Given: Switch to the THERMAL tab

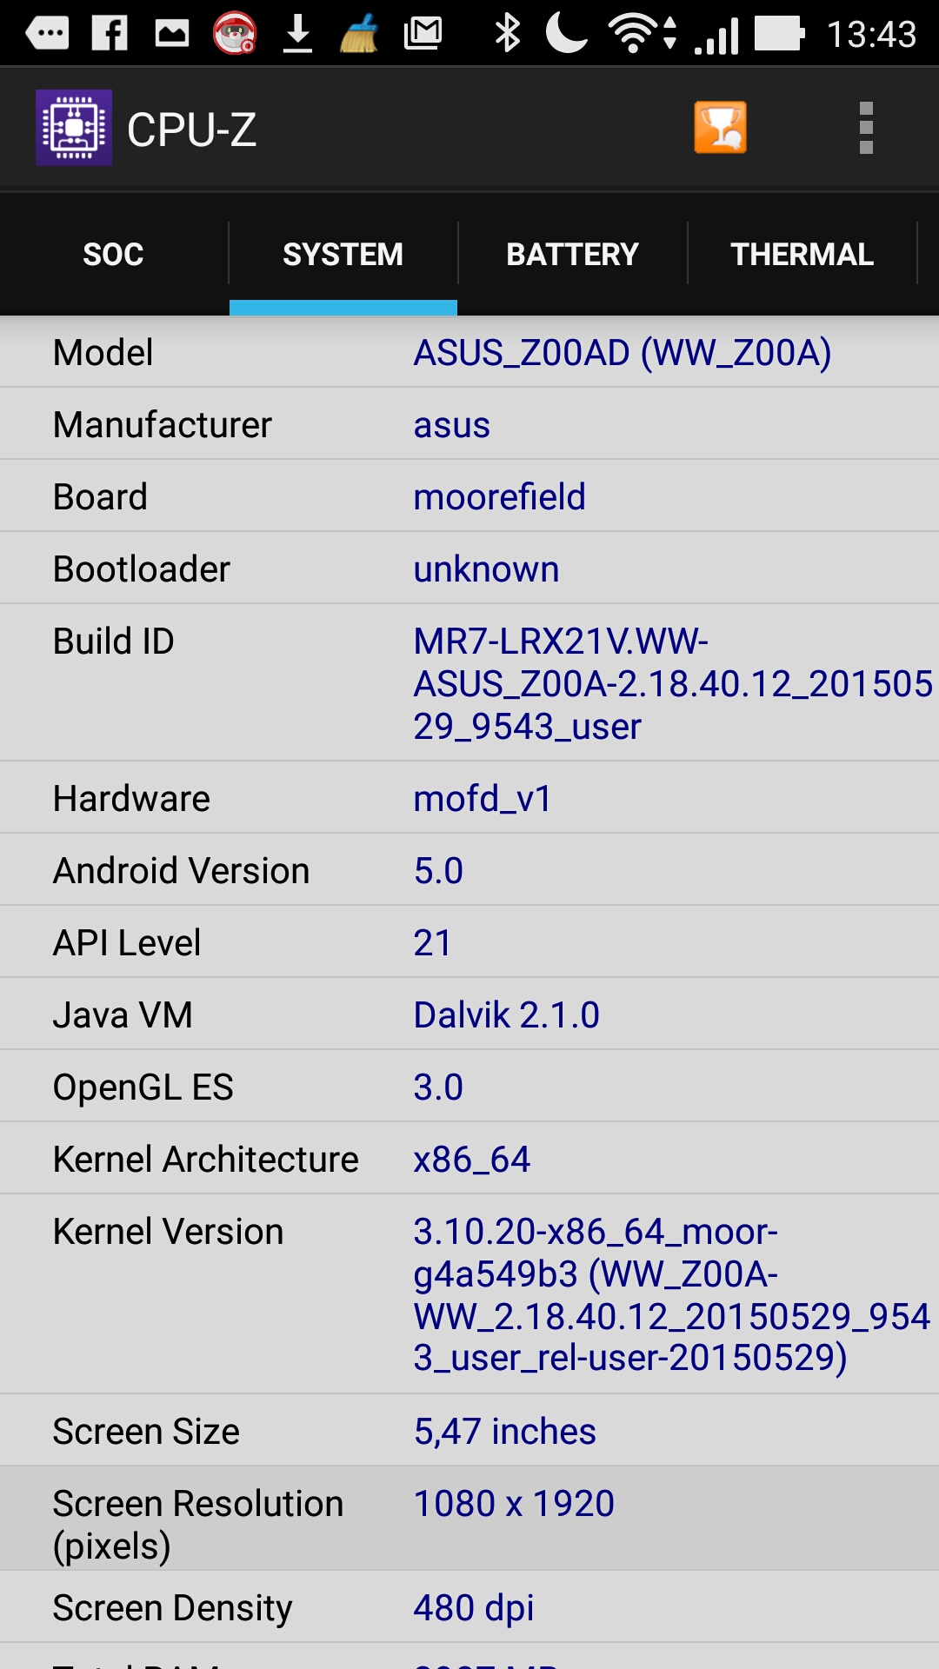Looking at the screenshot, I should tap(802, 254).
